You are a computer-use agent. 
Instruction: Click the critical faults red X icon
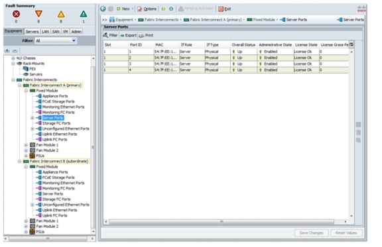click(17, 14)
